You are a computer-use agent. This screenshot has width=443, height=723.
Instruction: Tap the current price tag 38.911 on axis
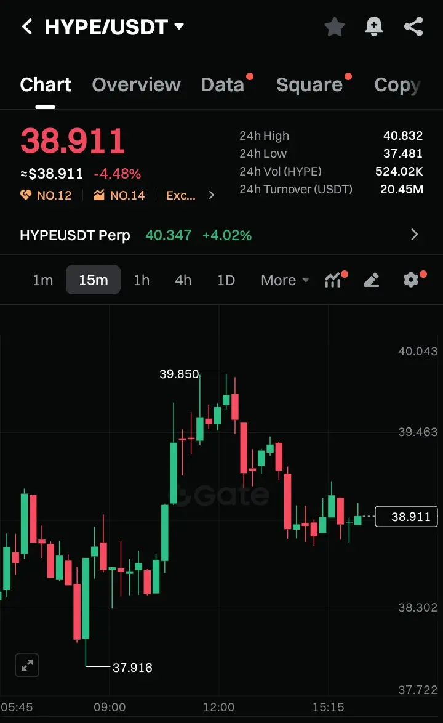[x=406, y=517]
